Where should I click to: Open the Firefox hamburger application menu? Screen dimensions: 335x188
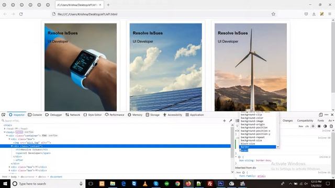click(330, 14)
